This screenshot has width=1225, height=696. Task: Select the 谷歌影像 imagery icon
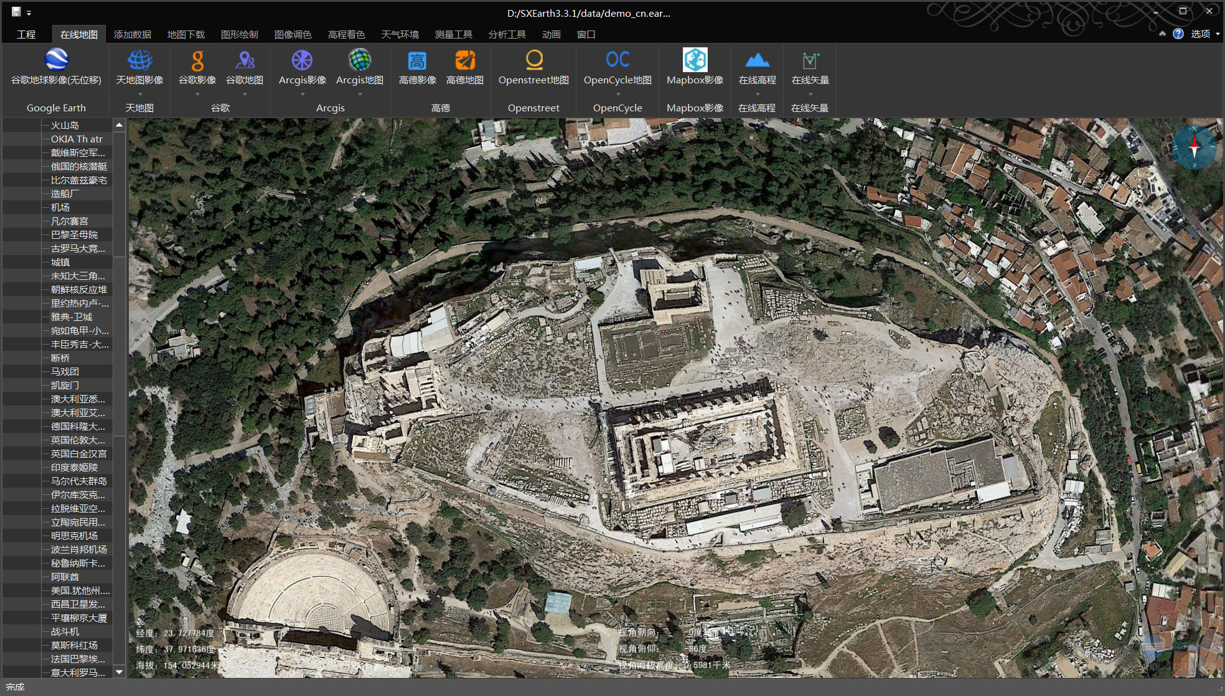pos(197,60)
